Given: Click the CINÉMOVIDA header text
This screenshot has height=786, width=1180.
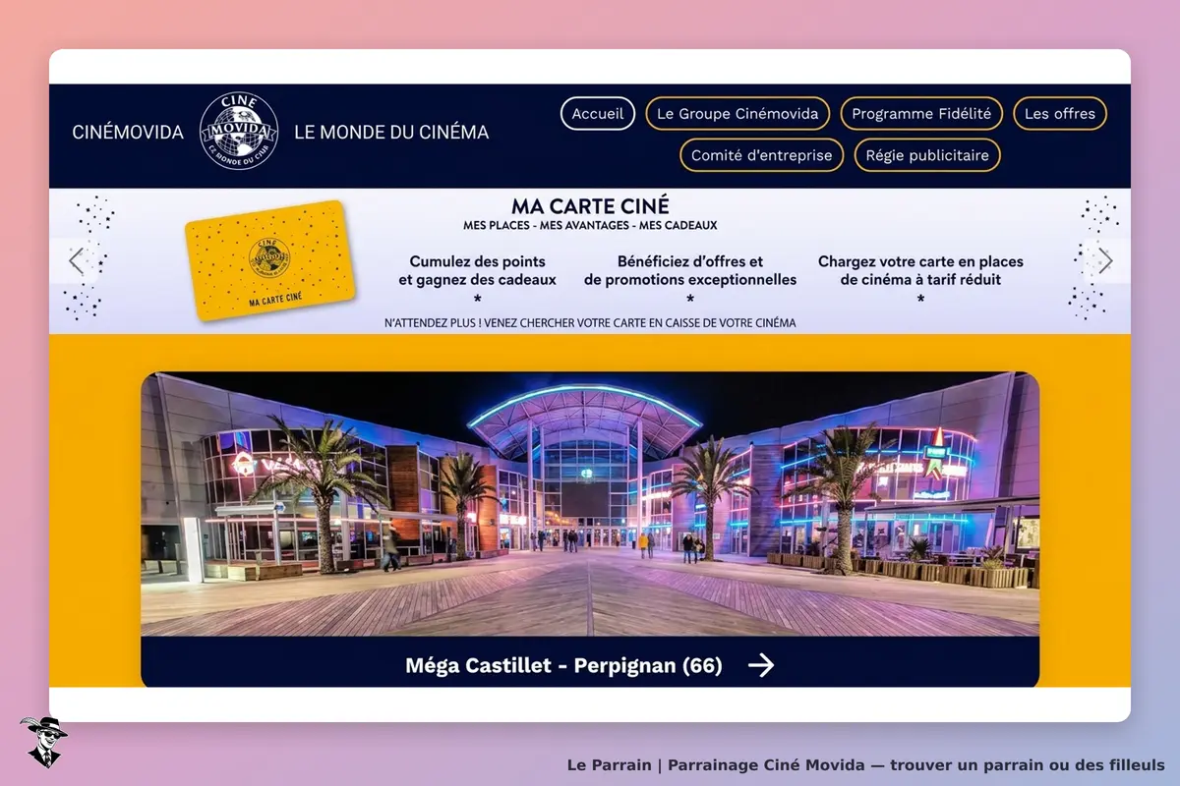Looking at the screenshot, I should click(128, 132).
